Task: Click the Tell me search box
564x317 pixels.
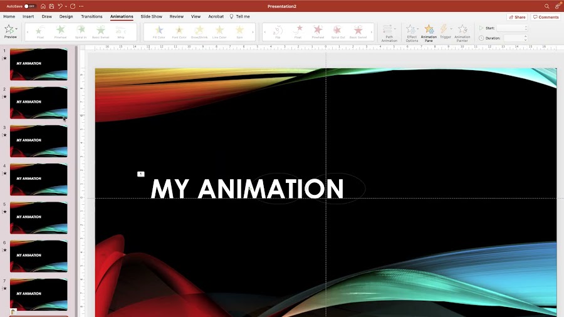Action: (239, 16)
